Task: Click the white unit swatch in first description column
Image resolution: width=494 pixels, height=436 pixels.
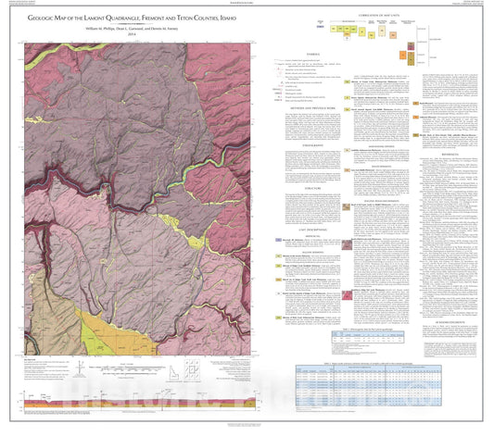Action: click(x=278, y=293)
